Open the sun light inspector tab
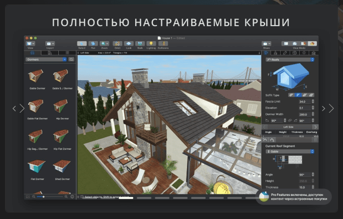The width and height of the screenshot is (343, 219). coord(304,53)
